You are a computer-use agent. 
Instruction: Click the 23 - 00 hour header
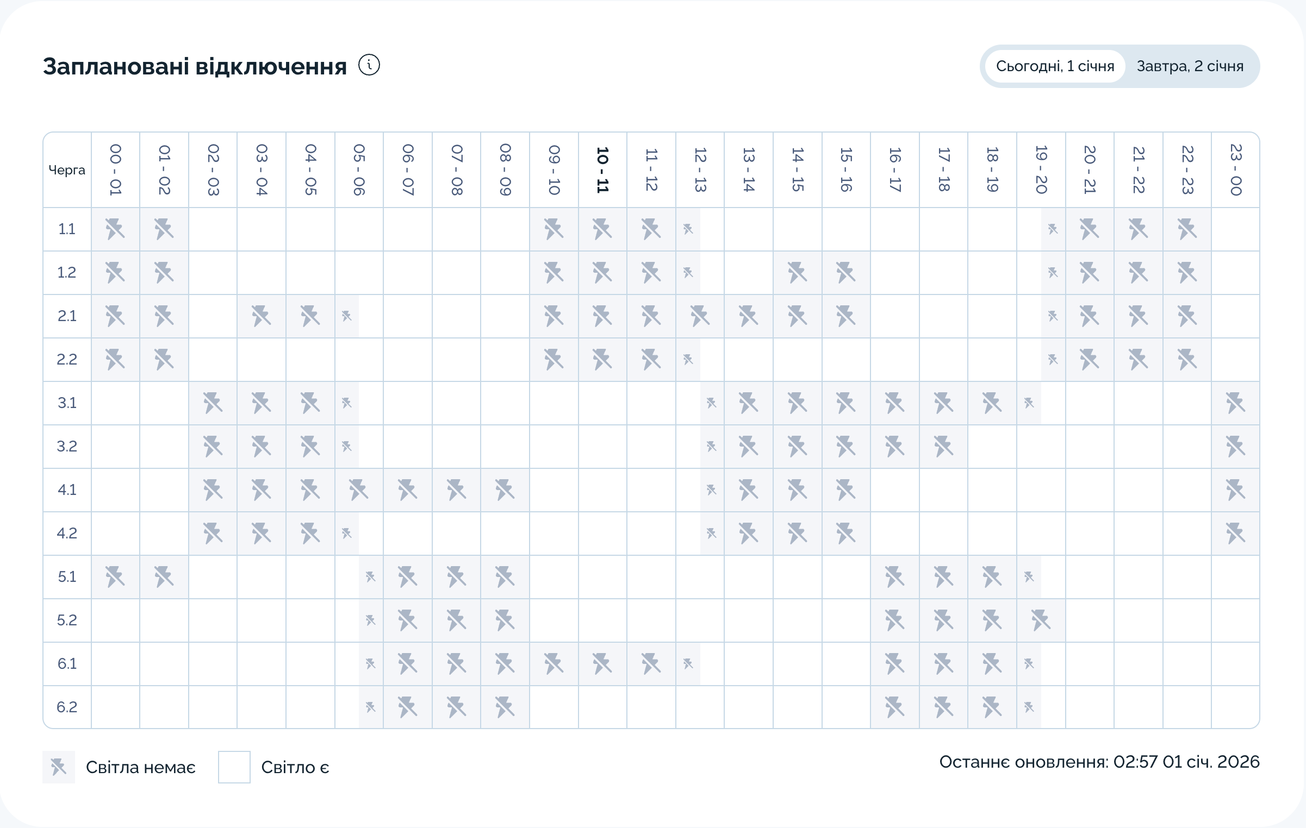click(1235, 170)
